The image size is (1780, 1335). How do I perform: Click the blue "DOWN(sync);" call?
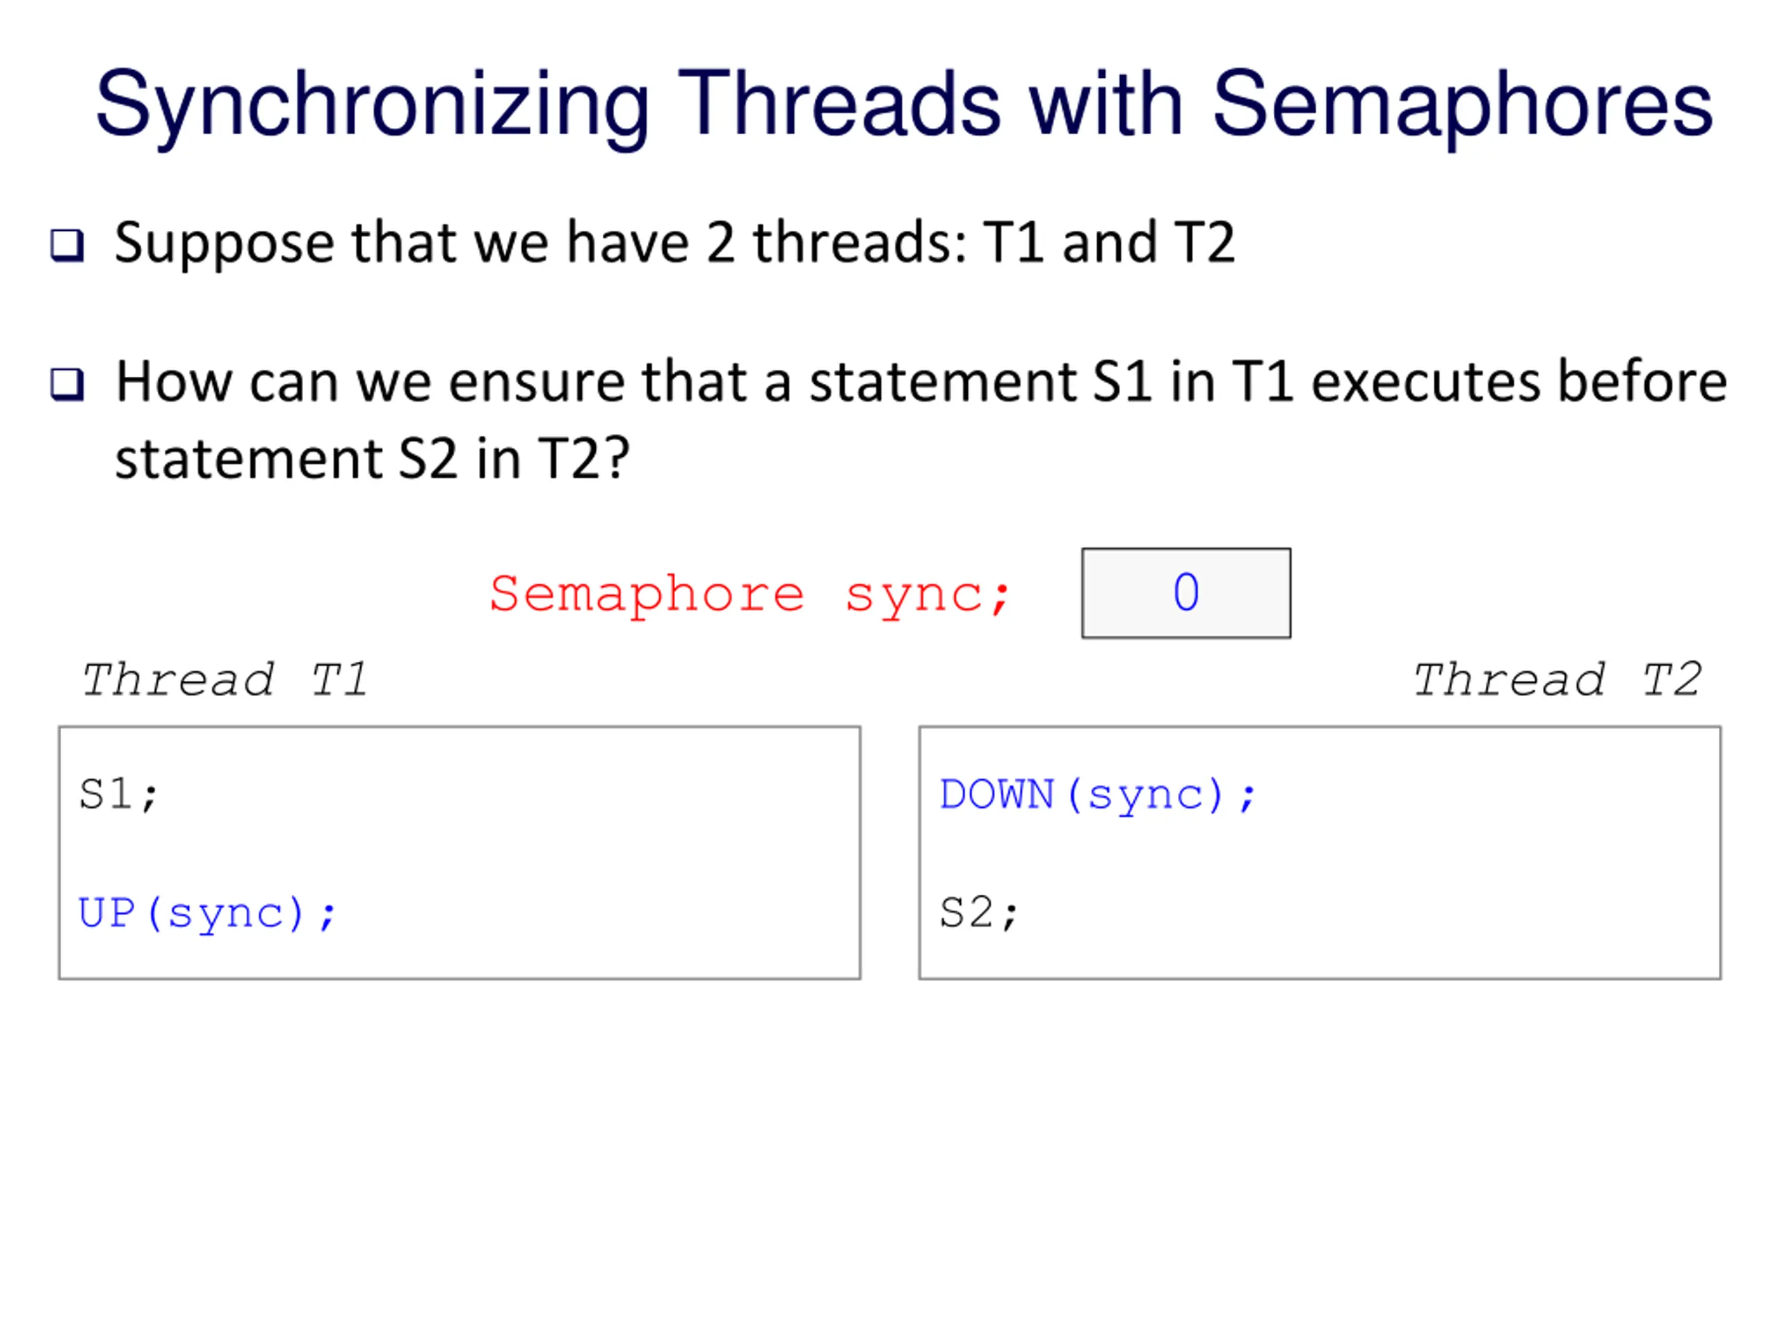click(x=1098, y=795)
